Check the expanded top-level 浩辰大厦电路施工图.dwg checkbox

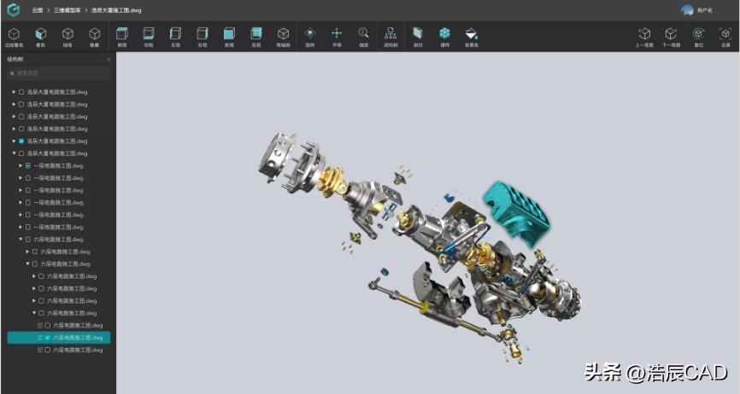(21, 154)
